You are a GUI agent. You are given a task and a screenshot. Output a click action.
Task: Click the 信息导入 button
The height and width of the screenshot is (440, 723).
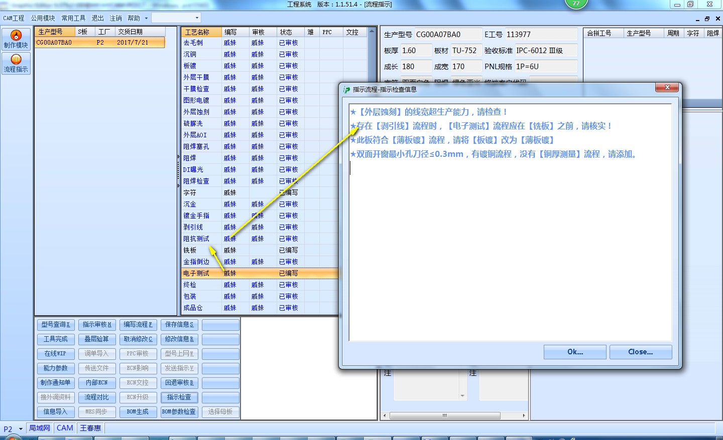[x=56, y=412]
